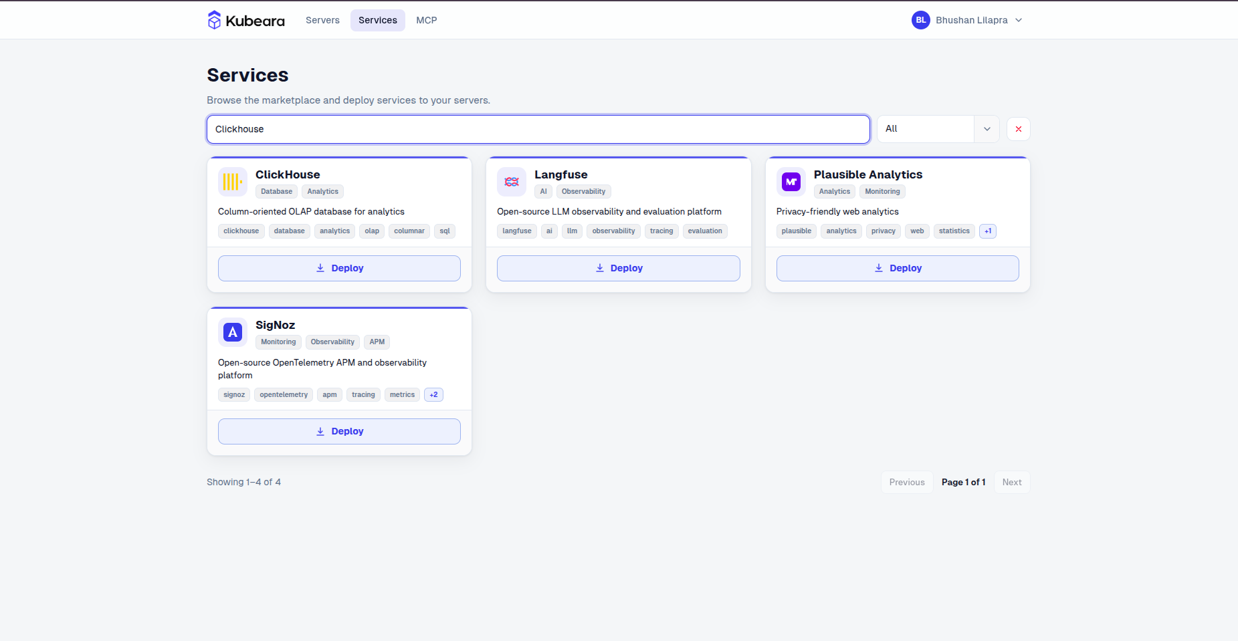Click the llm tag

tap(573, 231)
